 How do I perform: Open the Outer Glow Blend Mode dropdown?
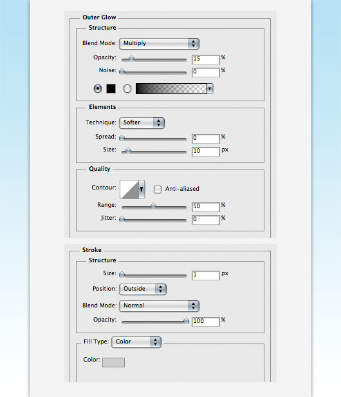pos(159,44)
